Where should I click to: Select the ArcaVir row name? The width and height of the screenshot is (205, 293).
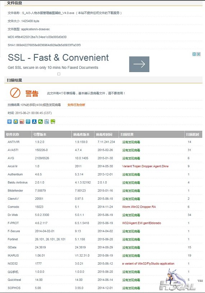point(13,166)
